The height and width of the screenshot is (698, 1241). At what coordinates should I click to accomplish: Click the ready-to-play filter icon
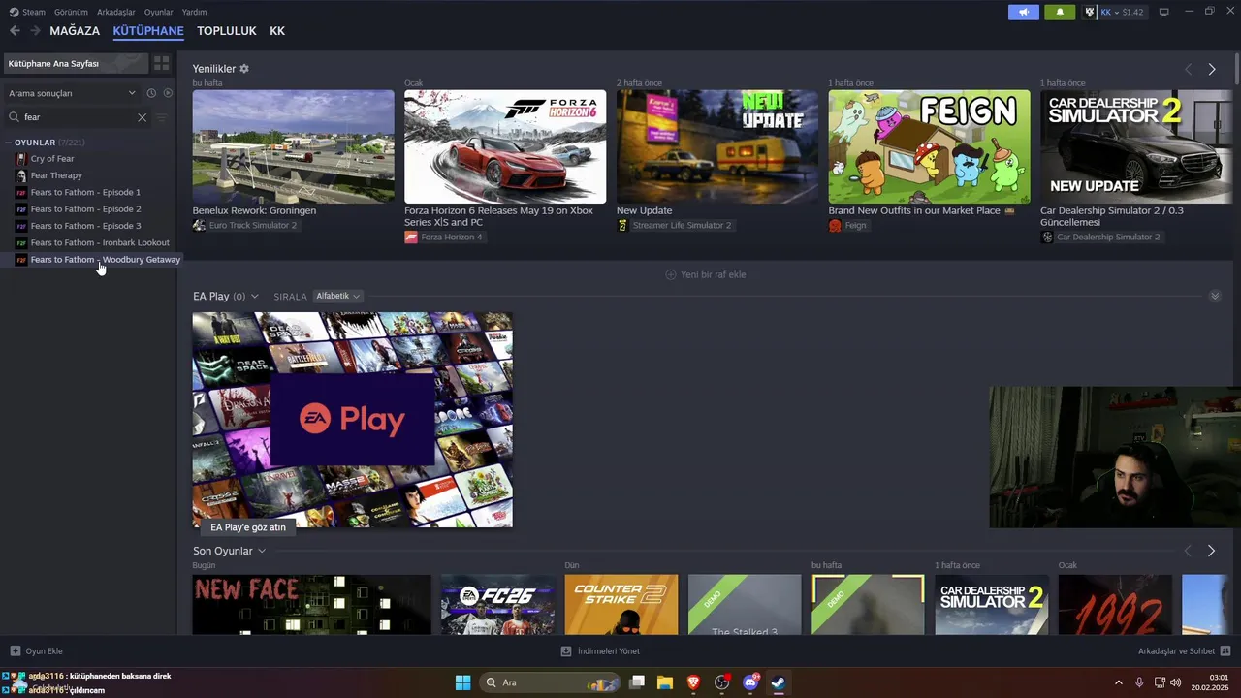point(168,93)
